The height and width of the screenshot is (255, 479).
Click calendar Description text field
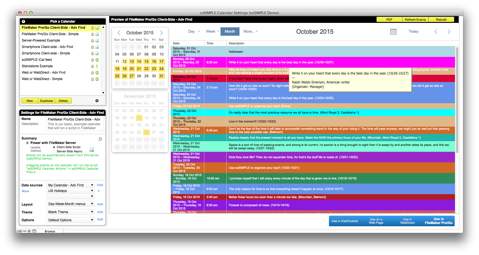click(x=75, y=126)
